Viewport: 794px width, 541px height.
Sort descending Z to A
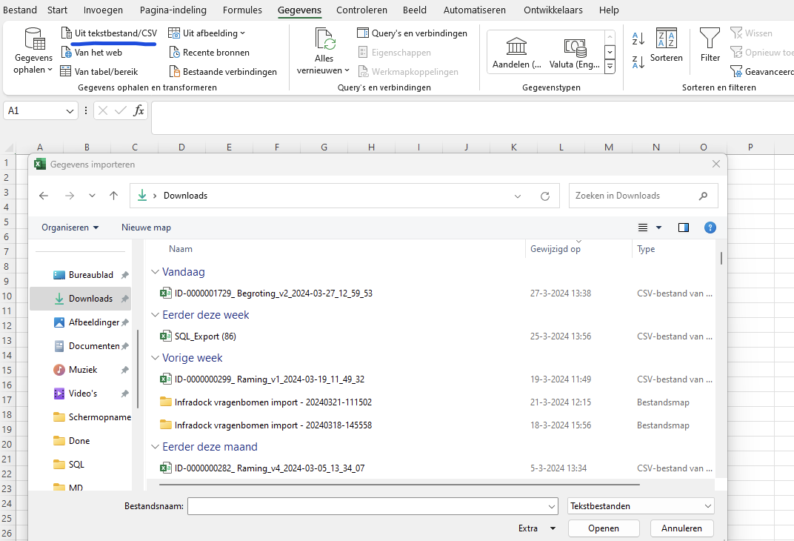638,62
